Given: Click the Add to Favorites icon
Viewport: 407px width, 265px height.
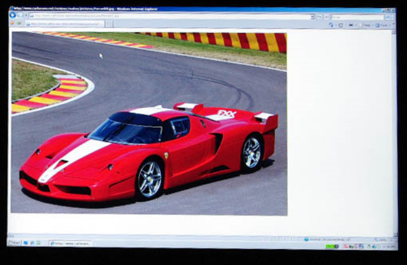Looking at the screenshot, I should click(19, 23).
